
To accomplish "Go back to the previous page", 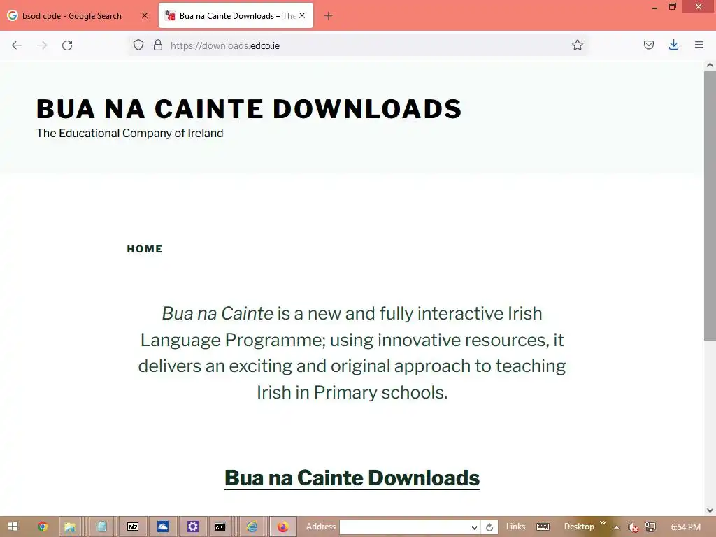I will click(17, 45).
